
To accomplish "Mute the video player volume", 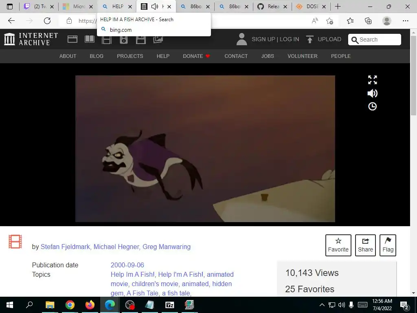I will (372, 93).
